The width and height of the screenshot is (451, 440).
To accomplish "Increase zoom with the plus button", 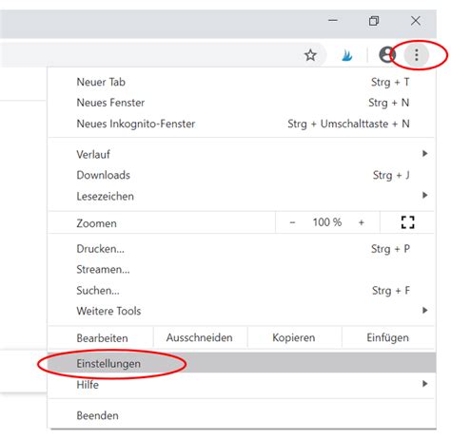I will (x=362, y=222).
